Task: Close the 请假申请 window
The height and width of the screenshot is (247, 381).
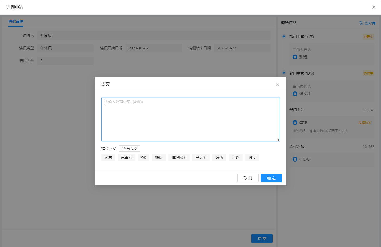Action: pyautogui.click(x=374, y=7)
